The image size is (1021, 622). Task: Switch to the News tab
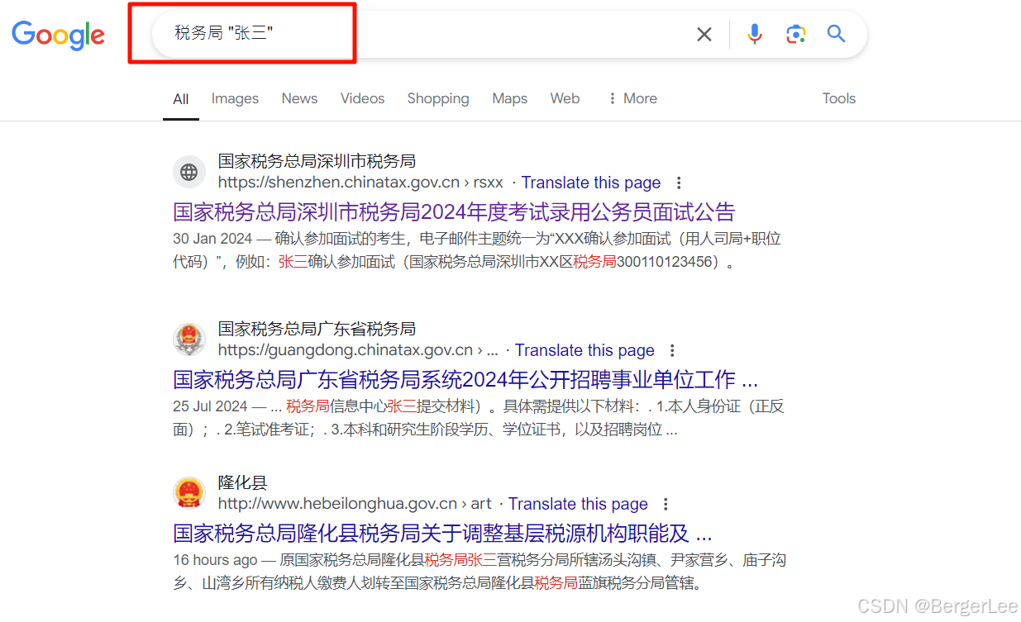[299, 98]
